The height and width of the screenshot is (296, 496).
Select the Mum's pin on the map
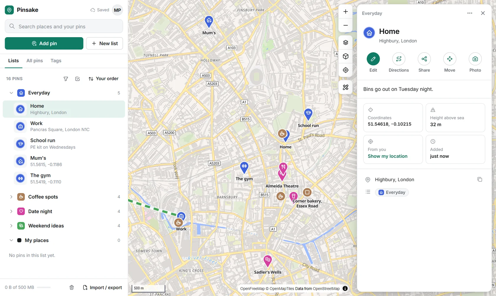coord(209,22)
